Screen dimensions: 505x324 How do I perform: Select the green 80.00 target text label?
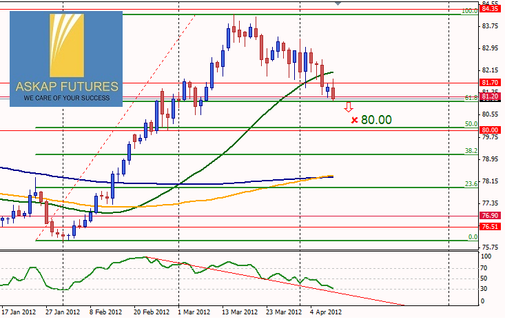pos(376,120)
